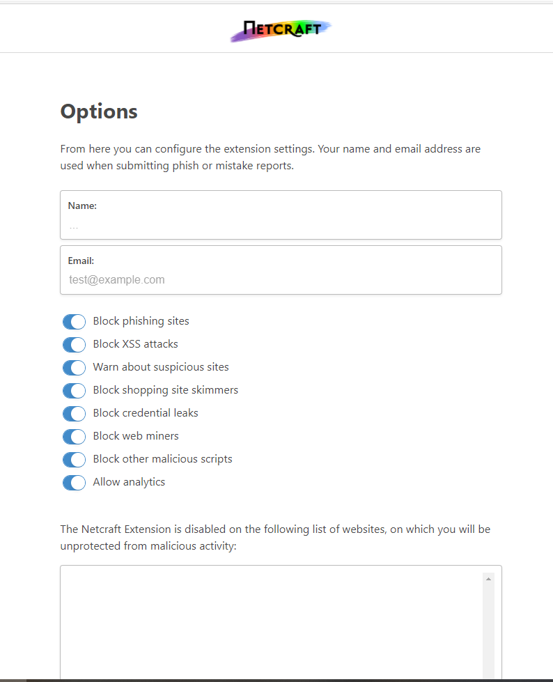553x682 pixels.
Task: Turn off the Allow analytics switch
Action: [x=74, y=482]
